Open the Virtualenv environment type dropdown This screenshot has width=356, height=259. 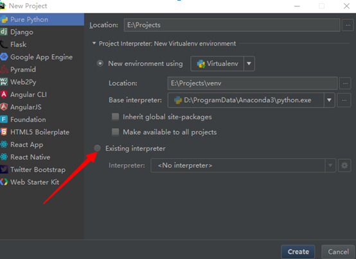[x=222, y=63]
